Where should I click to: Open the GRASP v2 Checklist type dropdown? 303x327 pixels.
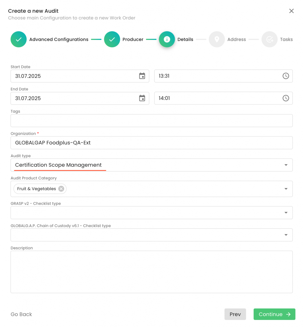pos(286,213)
